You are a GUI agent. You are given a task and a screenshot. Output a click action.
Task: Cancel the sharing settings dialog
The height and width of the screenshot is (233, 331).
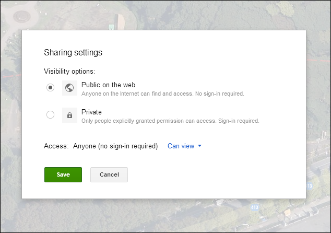pyautogui.click(x=109, y=174)
